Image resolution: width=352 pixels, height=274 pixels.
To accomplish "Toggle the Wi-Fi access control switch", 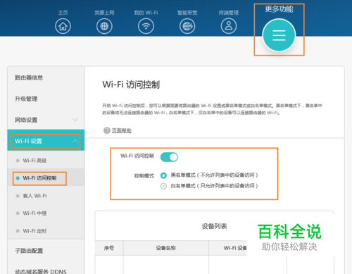I will 169,157.
